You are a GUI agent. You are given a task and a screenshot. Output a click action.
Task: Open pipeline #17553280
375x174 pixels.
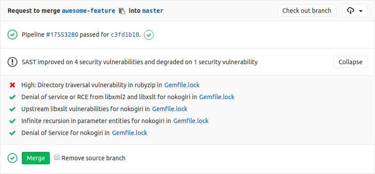point(62,35)
